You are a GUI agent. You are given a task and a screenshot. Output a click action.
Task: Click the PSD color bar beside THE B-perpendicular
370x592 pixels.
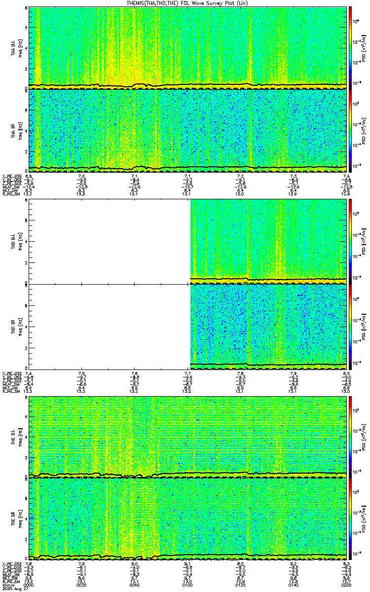pos(351,437)
